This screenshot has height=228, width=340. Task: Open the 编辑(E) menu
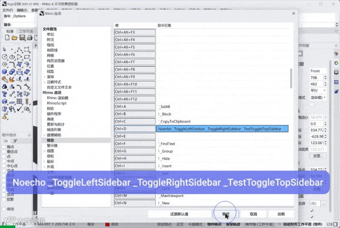click(x=22, y=10)
